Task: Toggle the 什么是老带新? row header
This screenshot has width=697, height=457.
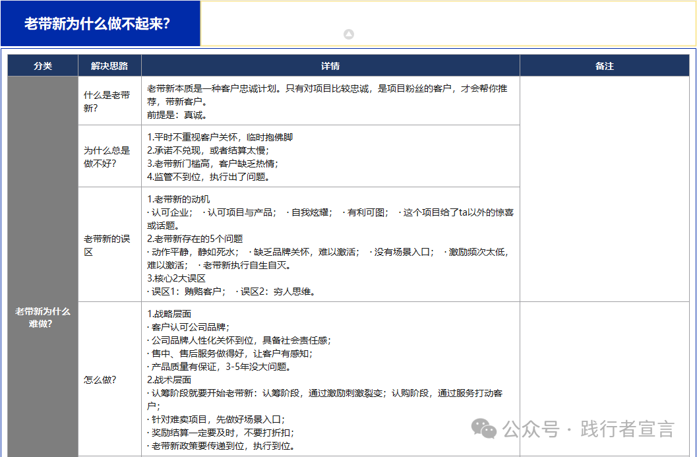Action: click(x=107, y=100)
